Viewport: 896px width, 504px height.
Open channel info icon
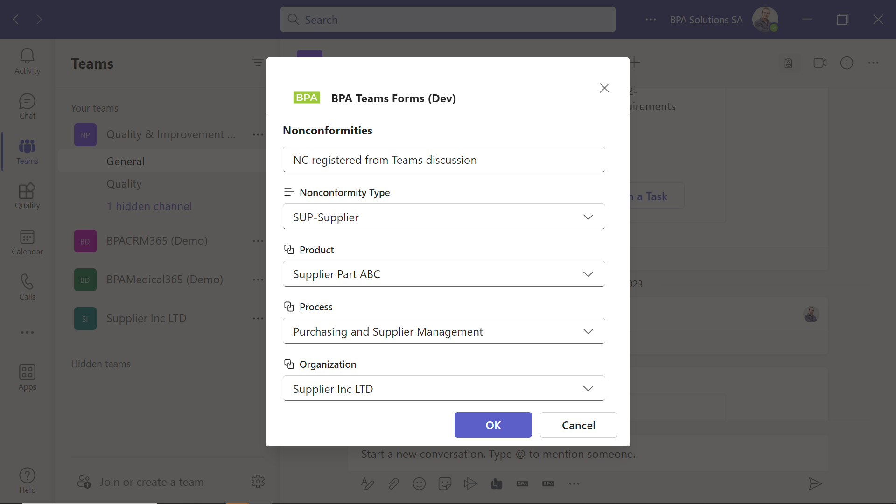[x=847, y=63]
